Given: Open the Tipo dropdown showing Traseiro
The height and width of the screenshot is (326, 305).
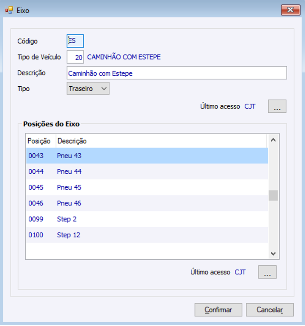Looking at the screenshot, I should pyautogui.click(x=88, y=89).
